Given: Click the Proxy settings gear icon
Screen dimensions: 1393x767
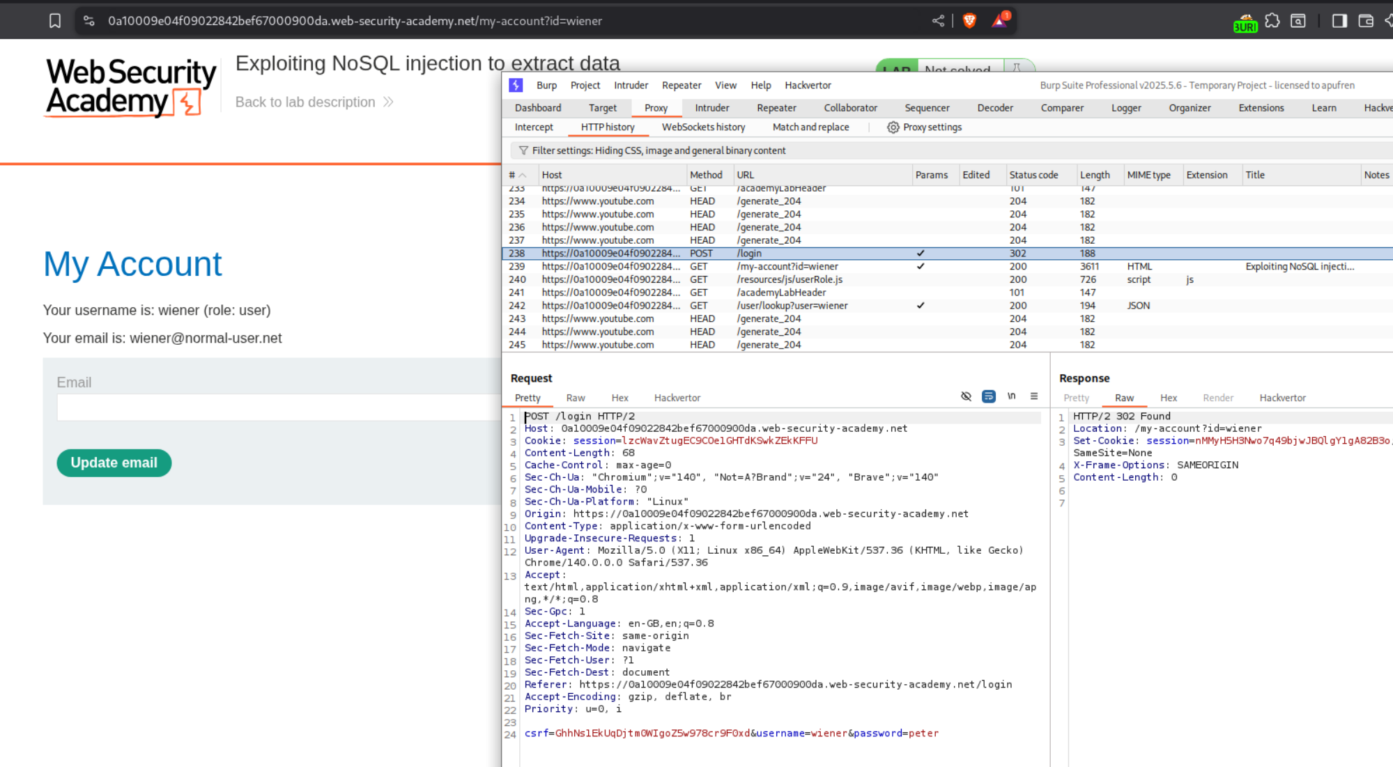Looking at the screenshot, I should [x=893, y=127].
